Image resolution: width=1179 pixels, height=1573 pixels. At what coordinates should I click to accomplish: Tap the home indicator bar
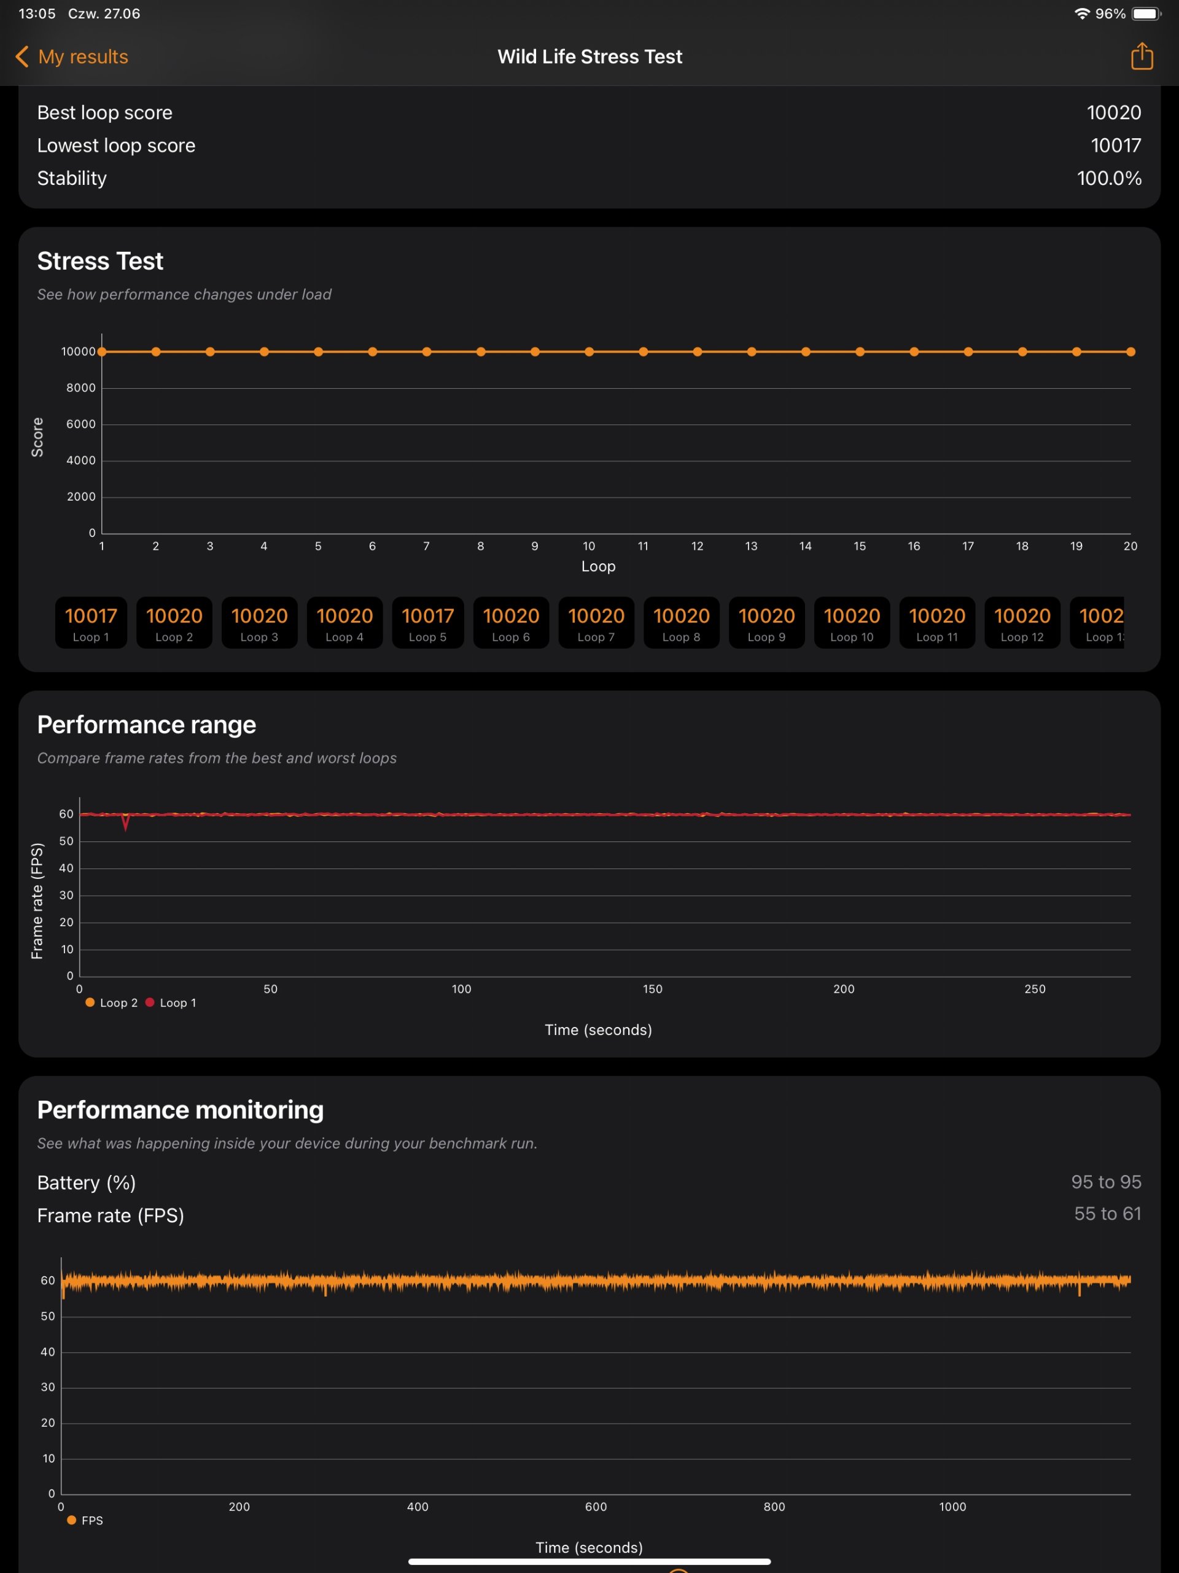[589, 1561]
